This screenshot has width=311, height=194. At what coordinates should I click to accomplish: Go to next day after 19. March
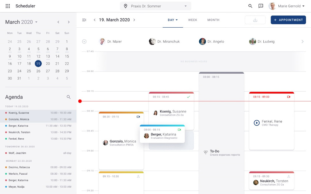click(134, 20)
